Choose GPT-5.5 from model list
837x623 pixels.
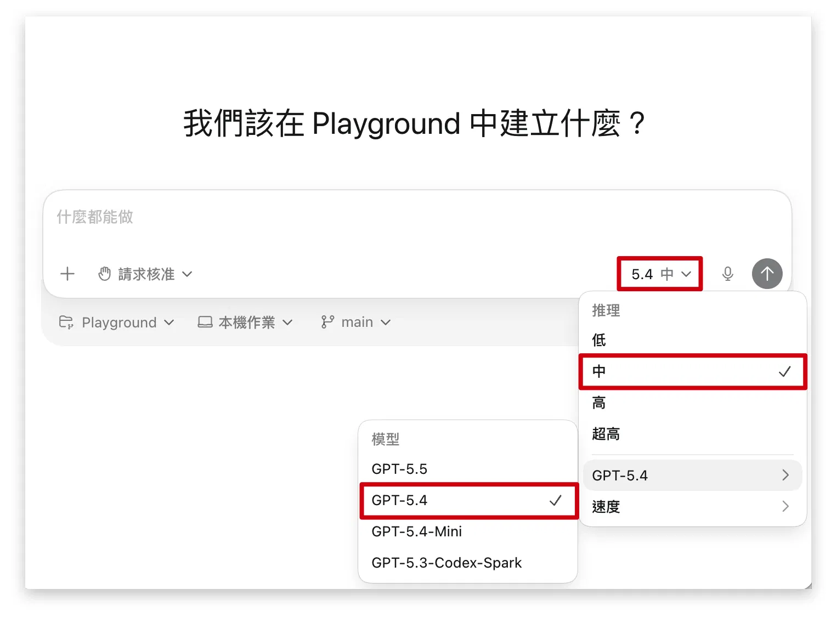coord(468,469)
